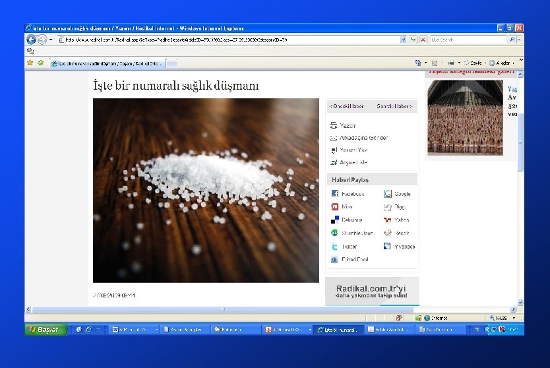
Task: Click the Arşive Ekle link
Action: 349,162
